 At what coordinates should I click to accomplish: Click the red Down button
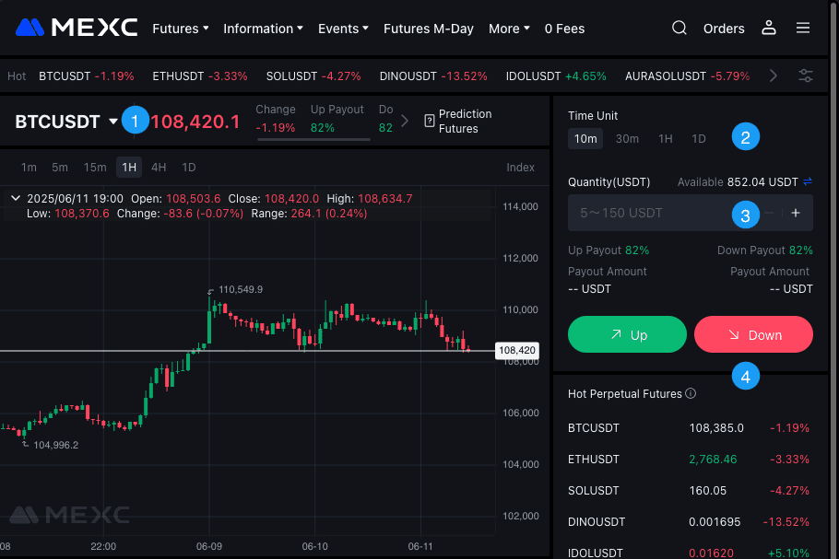(x=753, y=334)
